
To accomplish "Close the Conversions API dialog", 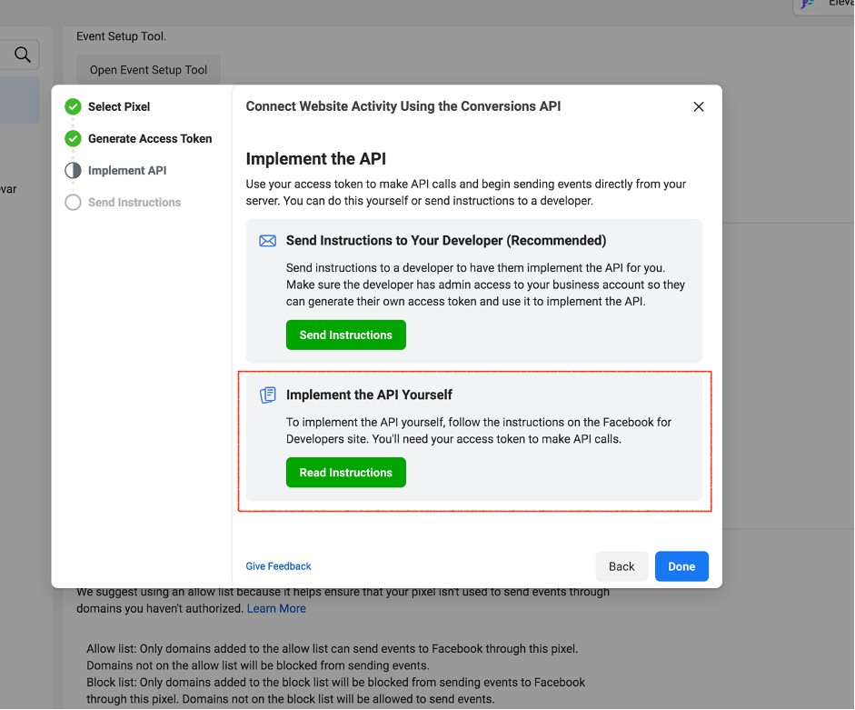I will pyautogui.click(x=699, y=106).
